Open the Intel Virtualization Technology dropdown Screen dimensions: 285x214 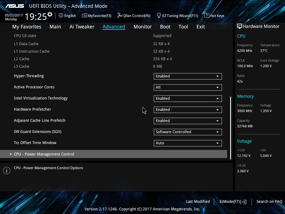pyautogui.click(x=188, y=98)
